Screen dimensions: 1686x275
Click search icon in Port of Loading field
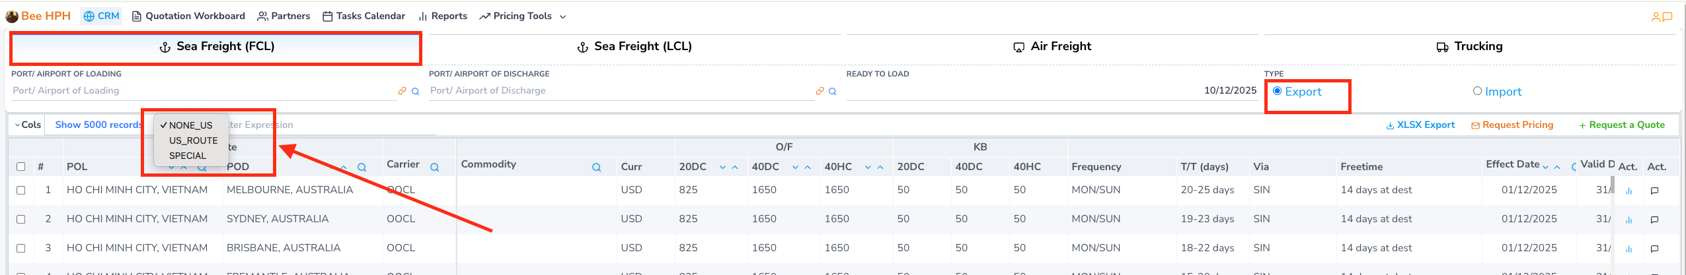(416, 92)
